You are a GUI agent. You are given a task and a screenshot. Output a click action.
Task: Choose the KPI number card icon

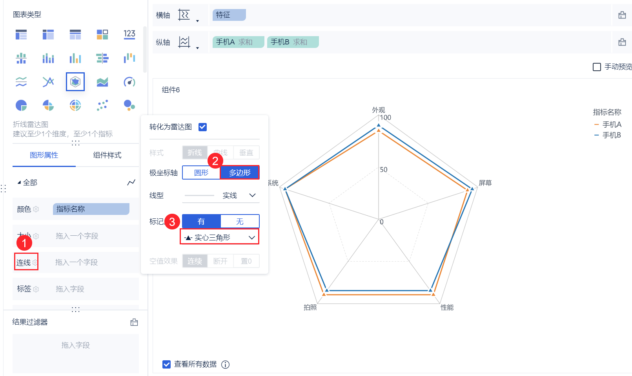(129, 35)
